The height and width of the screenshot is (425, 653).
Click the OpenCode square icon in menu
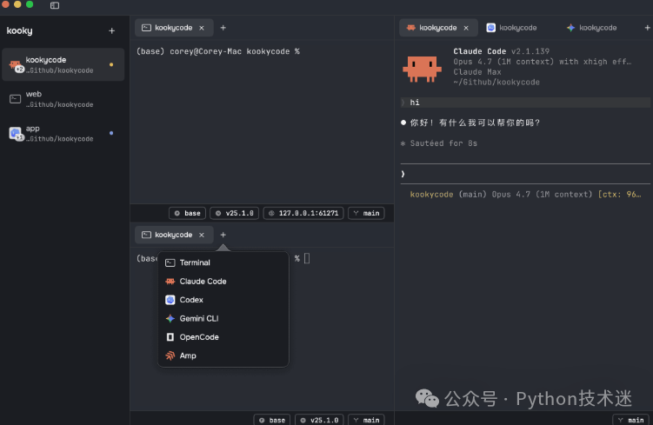point(170,337)
